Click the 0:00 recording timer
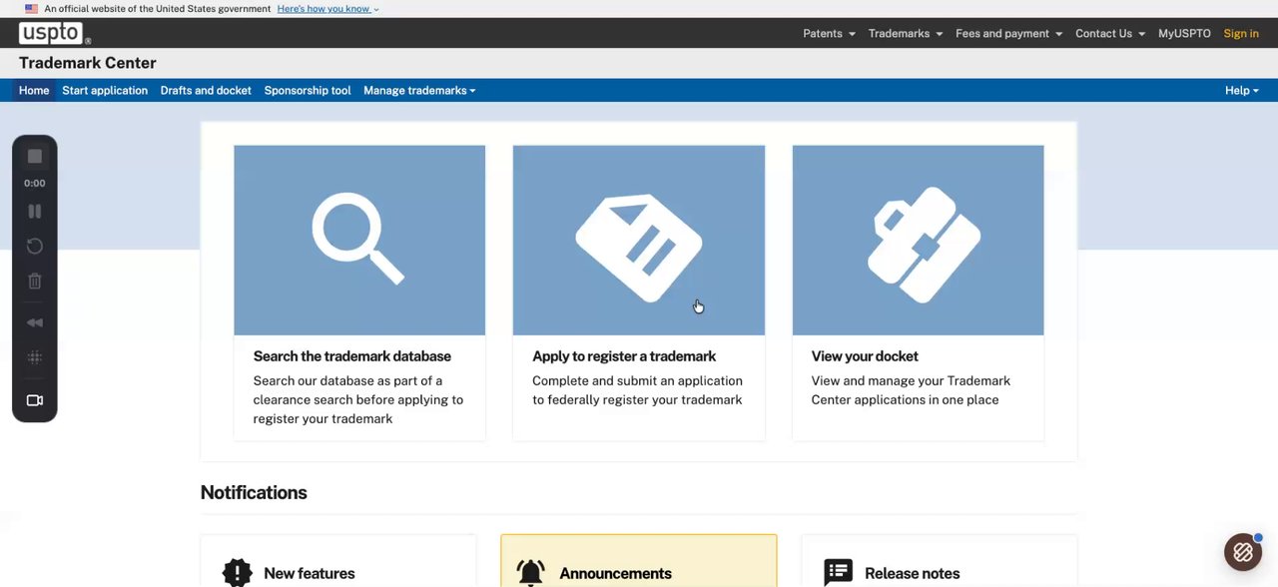The width and height of the screenshot is (1278, 587). tap(35, 184)
